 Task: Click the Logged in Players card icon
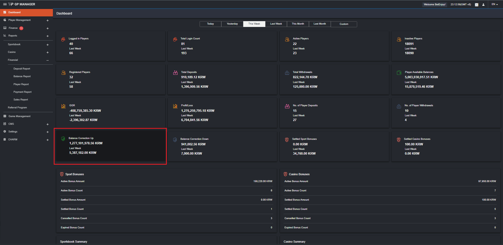tap(63, 39)
